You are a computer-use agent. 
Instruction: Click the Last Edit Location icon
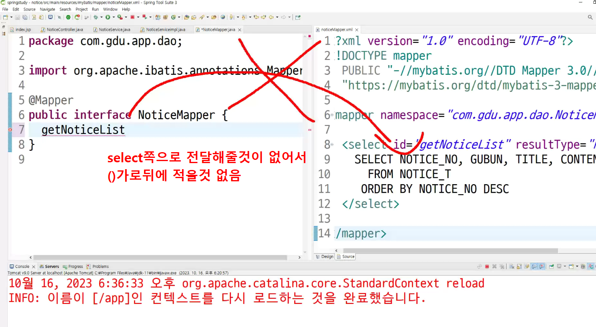[256, 17]
